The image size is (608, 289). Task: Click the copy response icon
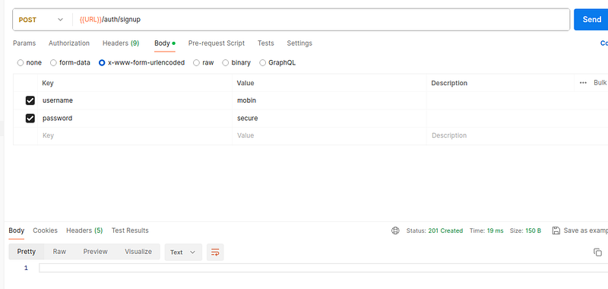[597, 252]
